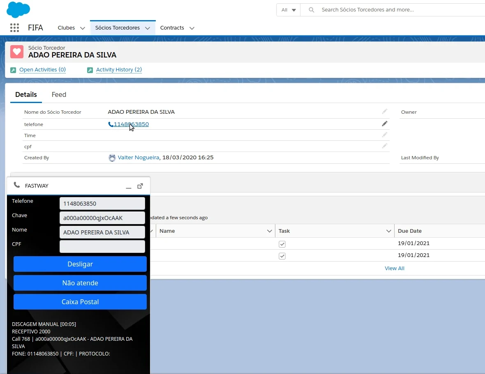Click the FASTWAY phone handset icon
This screenshot has width=485, height=374.
17,185
